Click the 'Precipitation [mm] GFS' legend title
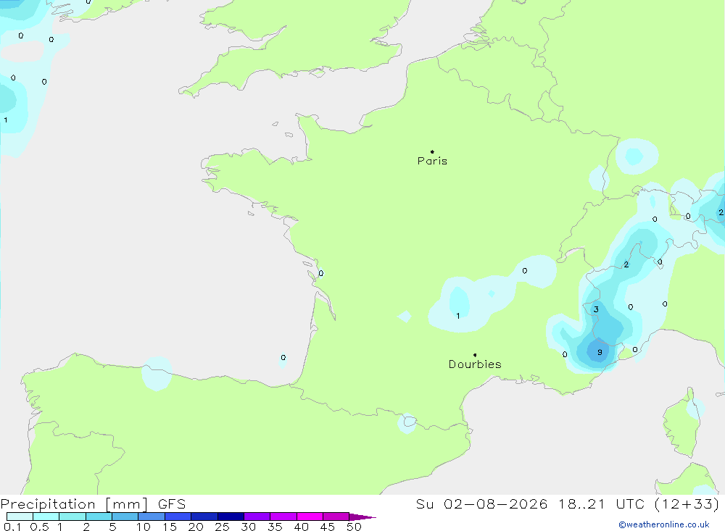Viewport: 725px width, 531px height. (x=93, y=504)
